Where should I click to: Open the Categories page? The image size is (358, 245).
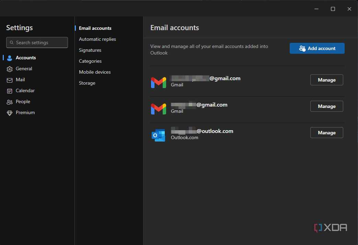point(90,61)
